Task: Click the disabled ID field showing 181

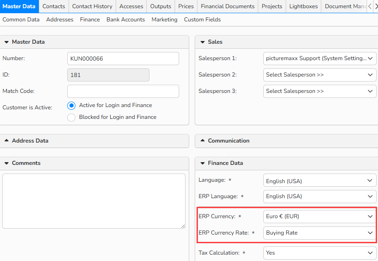Action: point(108,75)
